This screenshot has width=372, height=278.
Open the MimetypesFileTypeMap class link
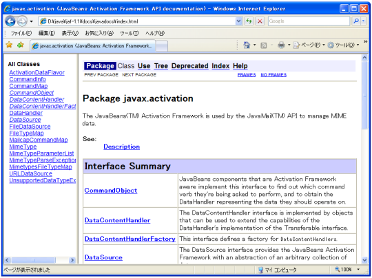click(41, 167)
